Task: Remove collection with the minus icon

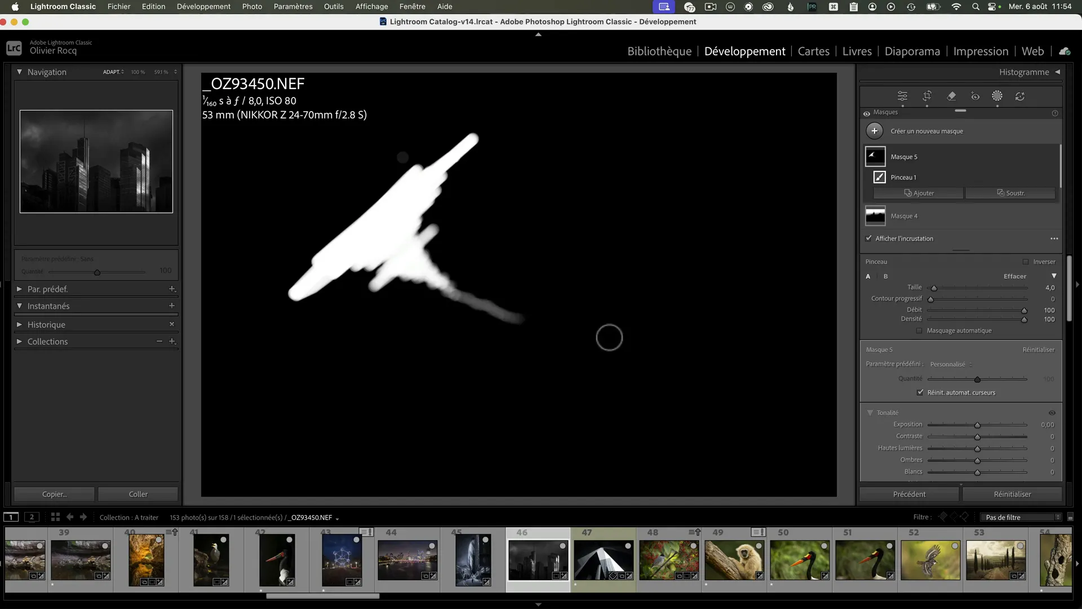Action: click(159, 341)
